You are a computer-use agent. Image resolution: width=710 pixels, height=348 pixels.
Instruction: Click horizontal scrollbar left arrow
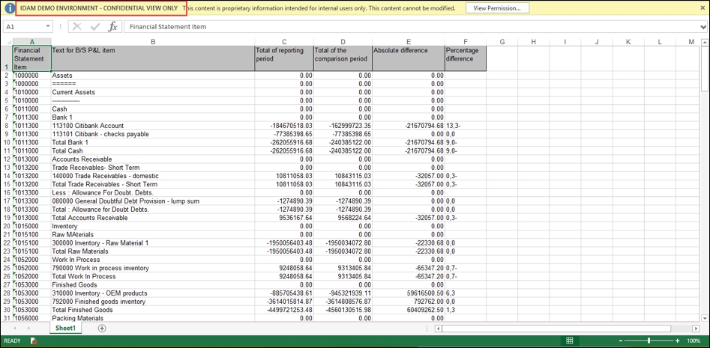[x=439, y=329]
